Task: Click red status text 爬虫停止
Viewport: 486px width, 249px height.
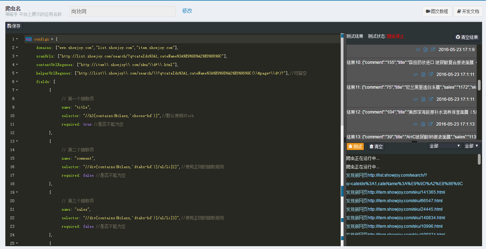Action: pos(395,37)
